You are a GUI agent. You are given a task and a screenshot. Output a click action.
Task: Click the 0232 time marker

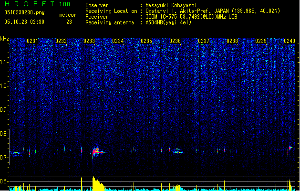coord(61,41)
